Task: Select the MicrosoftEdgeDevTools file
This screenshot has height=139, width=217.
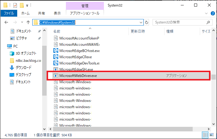Action: (x=77, y=63)
